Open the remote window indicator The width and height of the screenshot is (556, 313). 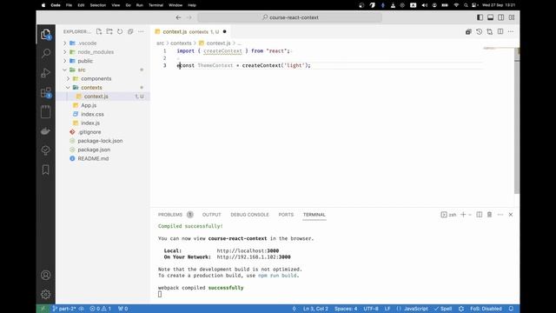[43, 309]
